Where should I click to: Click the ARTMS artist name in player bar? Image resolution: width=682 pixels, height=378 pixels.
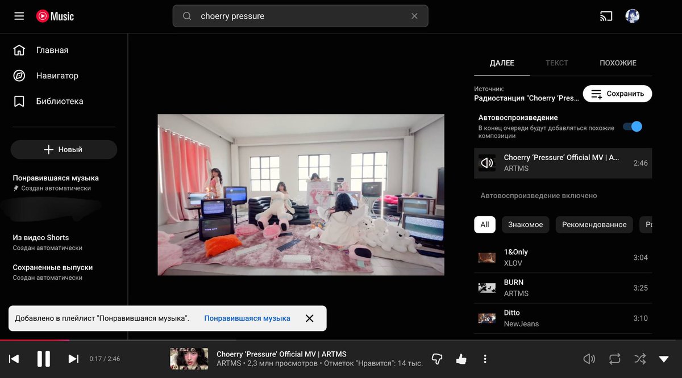tap(228, 363)
